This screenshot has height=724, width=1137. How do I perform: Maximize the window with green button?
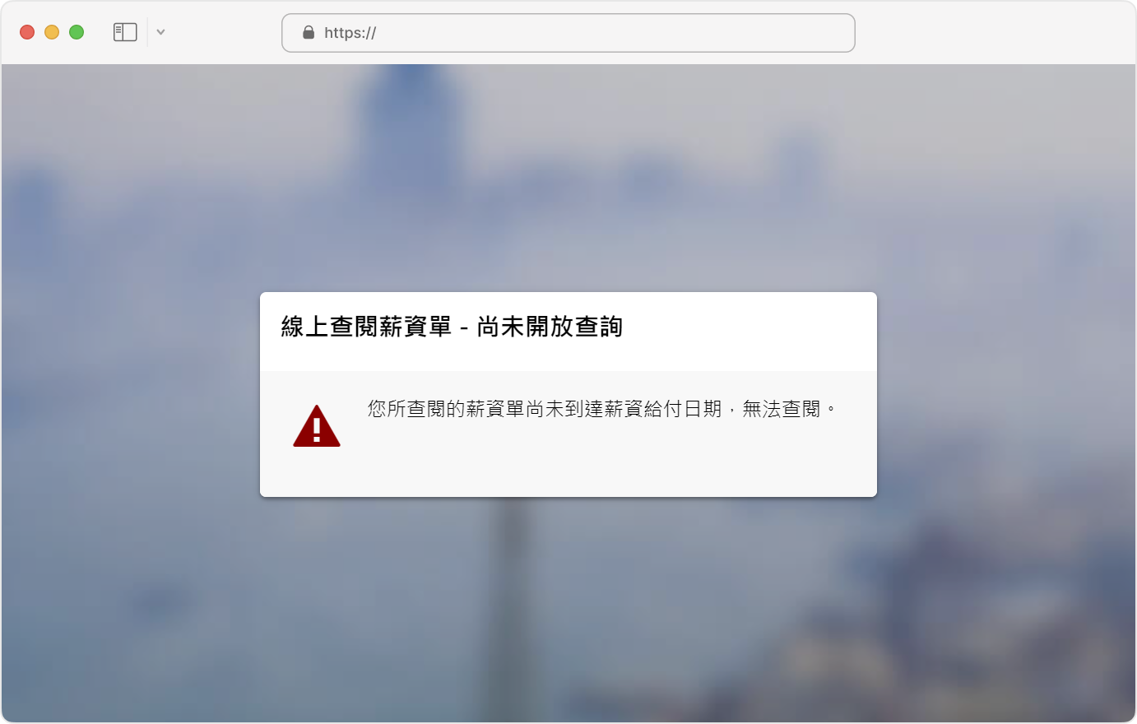coord(77,32)
